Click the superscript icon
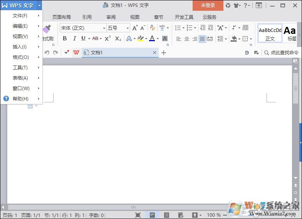The image size is (302, 219). click(x=108, y=38)
